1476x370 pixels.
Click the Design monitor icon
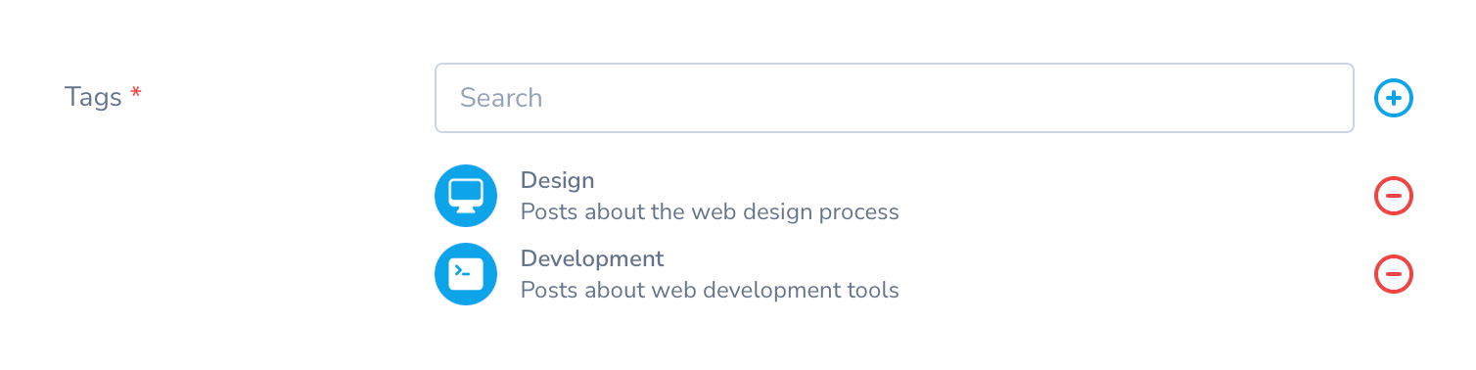(466, 196)
